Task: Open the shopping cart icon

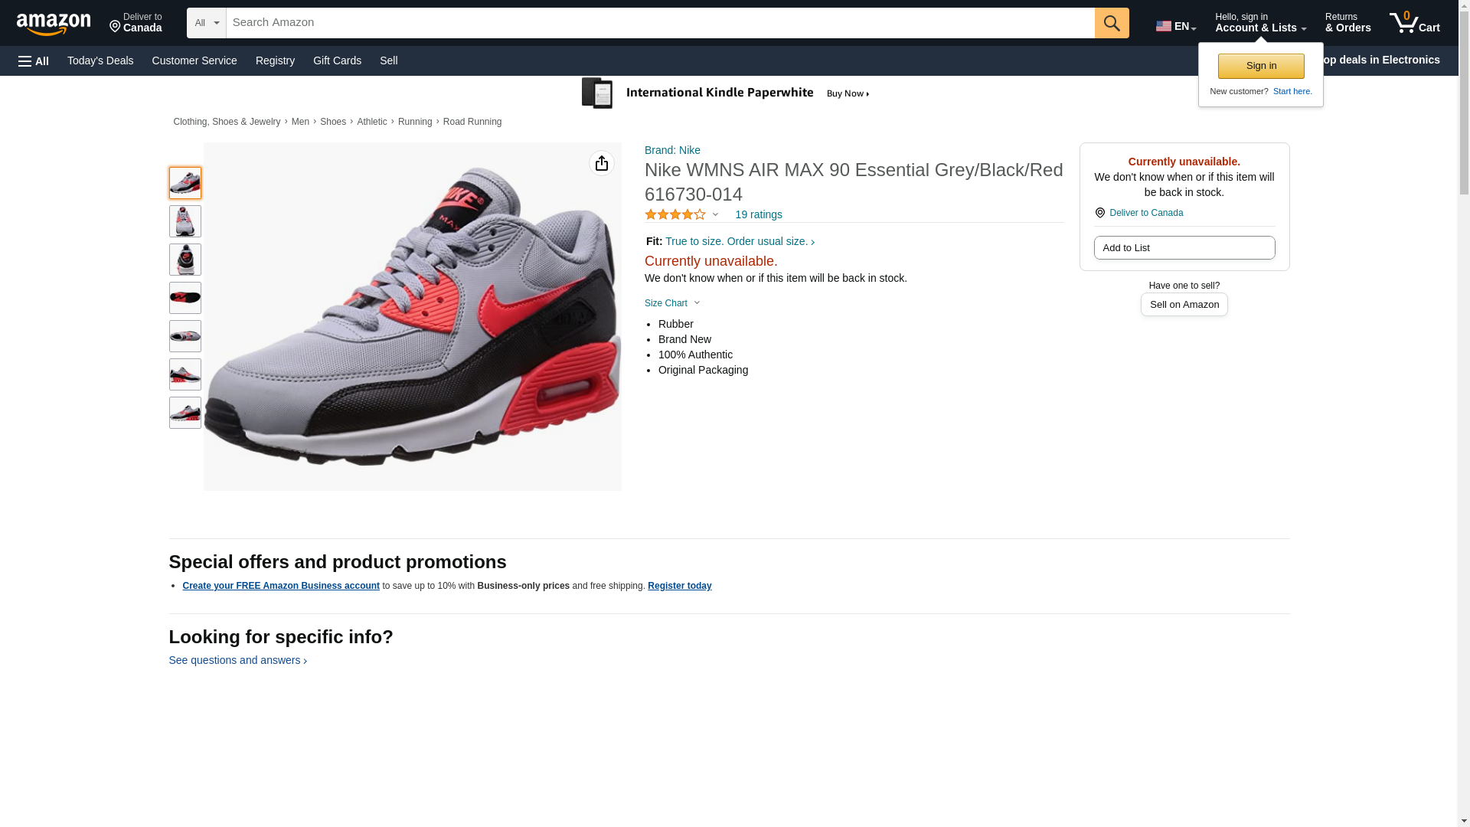Action: [1414, 23]
